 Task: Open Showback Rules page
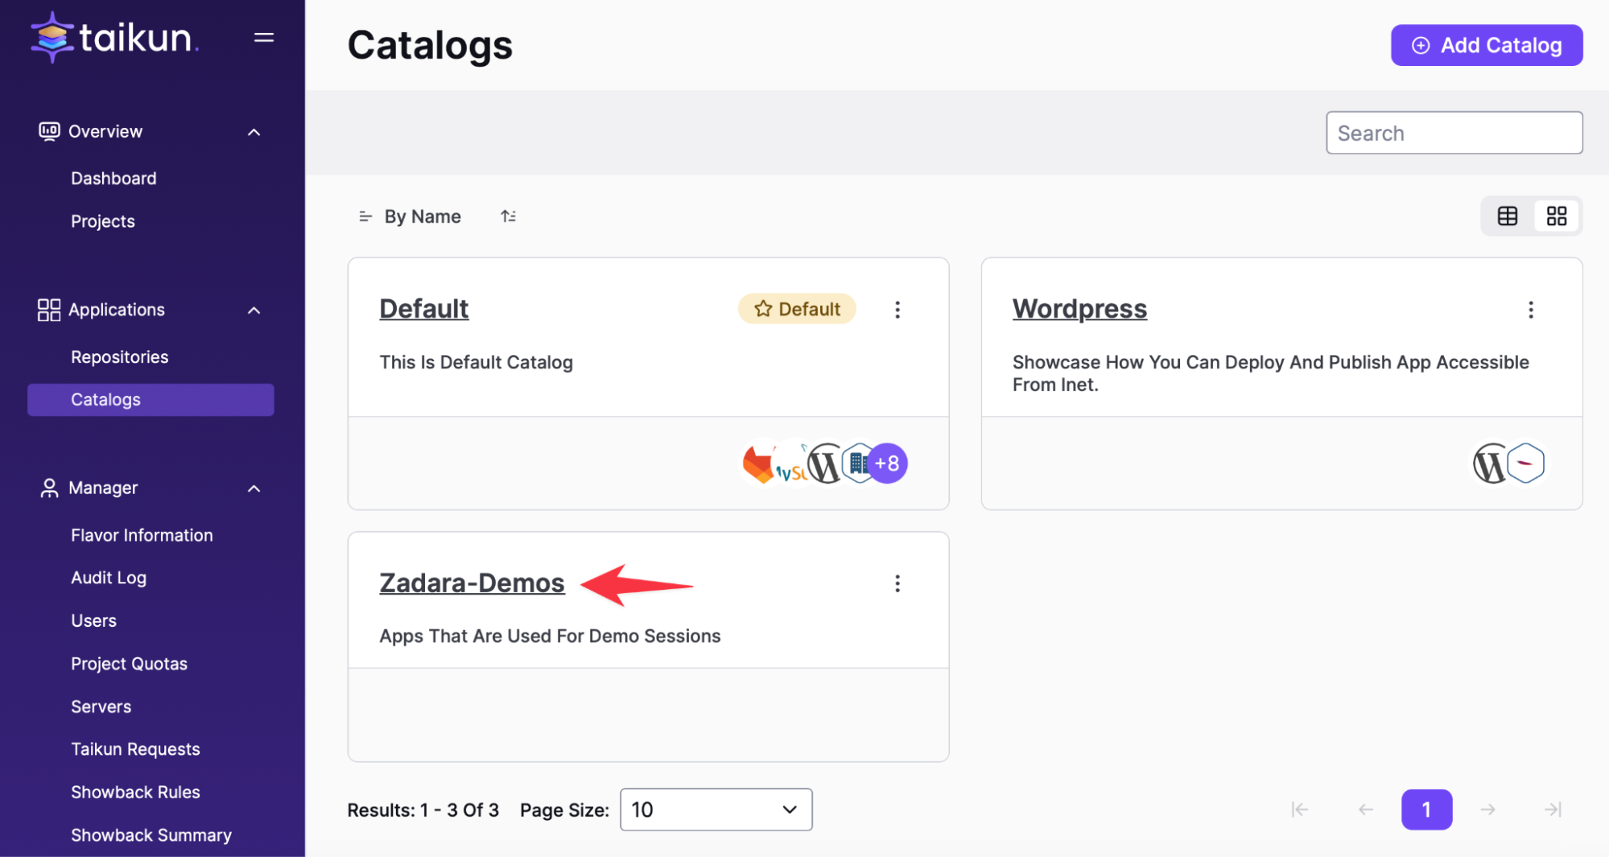135,793
